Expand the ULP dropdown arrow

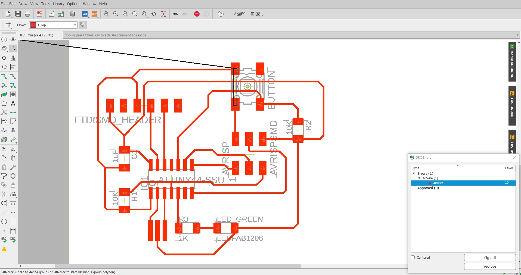tap(98, 17)
